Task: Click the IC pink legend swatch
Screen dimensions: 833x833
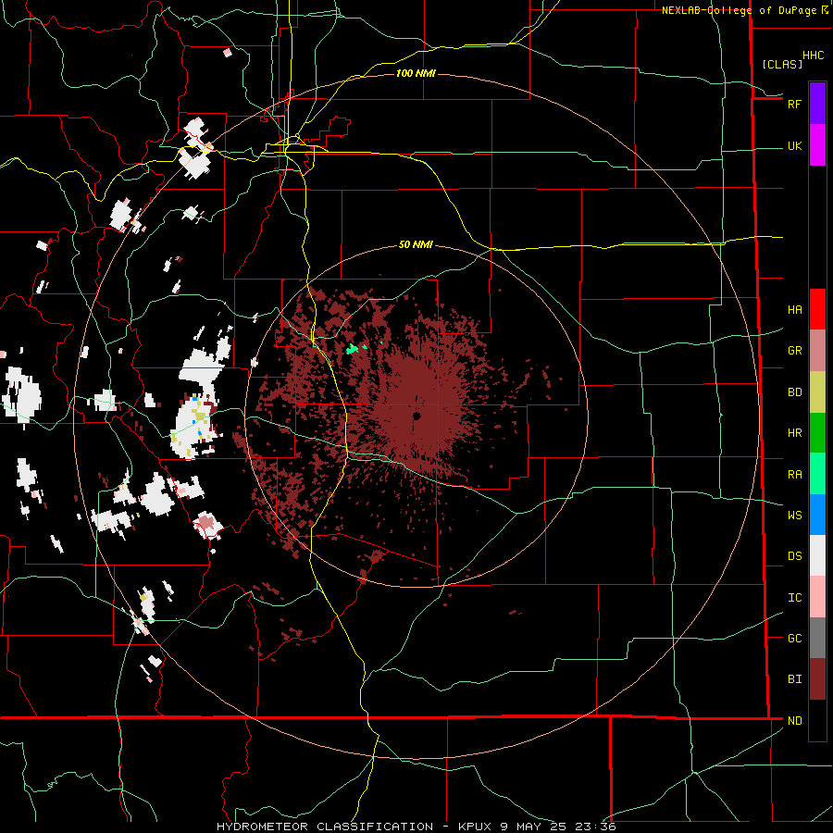Action: (817, 597)
